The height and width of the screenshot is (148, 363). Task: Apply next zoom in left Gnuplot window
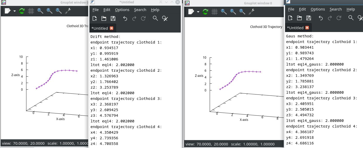coord(49,11)
